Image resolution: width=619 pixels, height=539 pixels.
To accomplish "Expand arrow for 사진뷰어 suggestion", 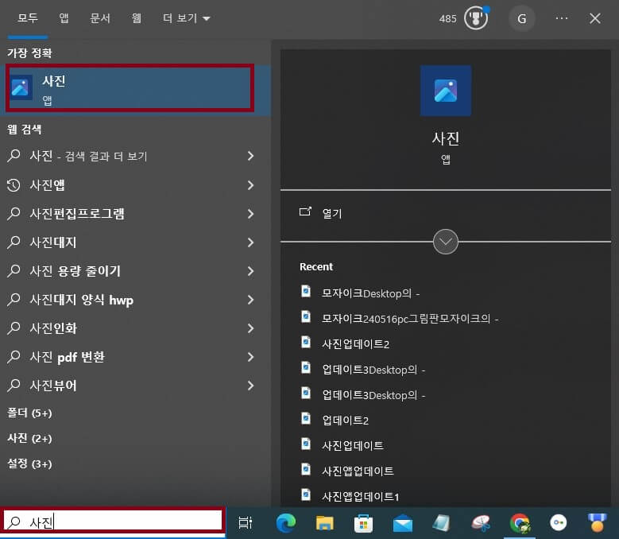I will (x=250, y=386).
